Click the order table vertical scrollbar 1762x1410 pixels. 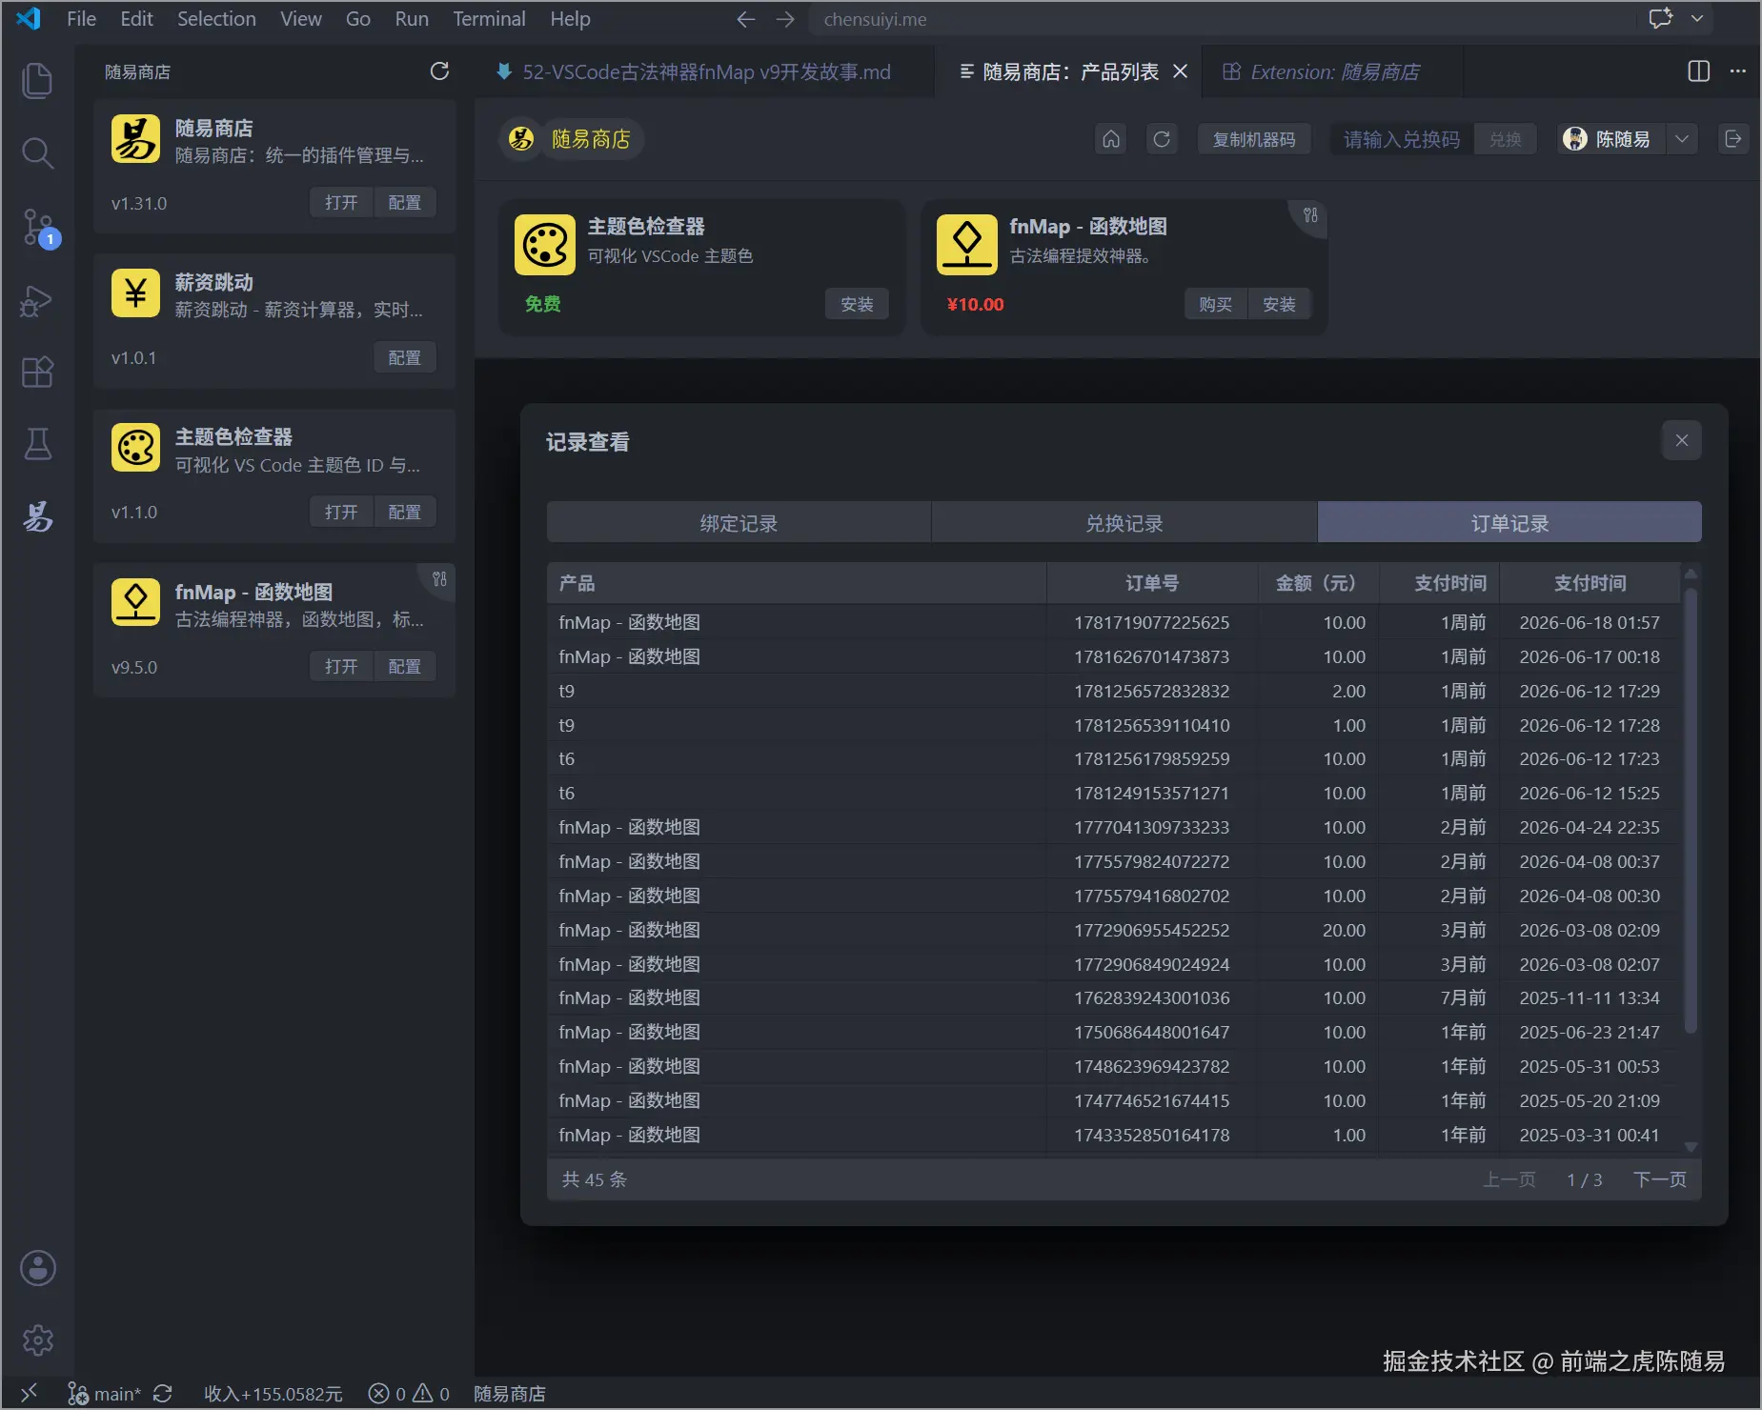tap(1691, 810)
